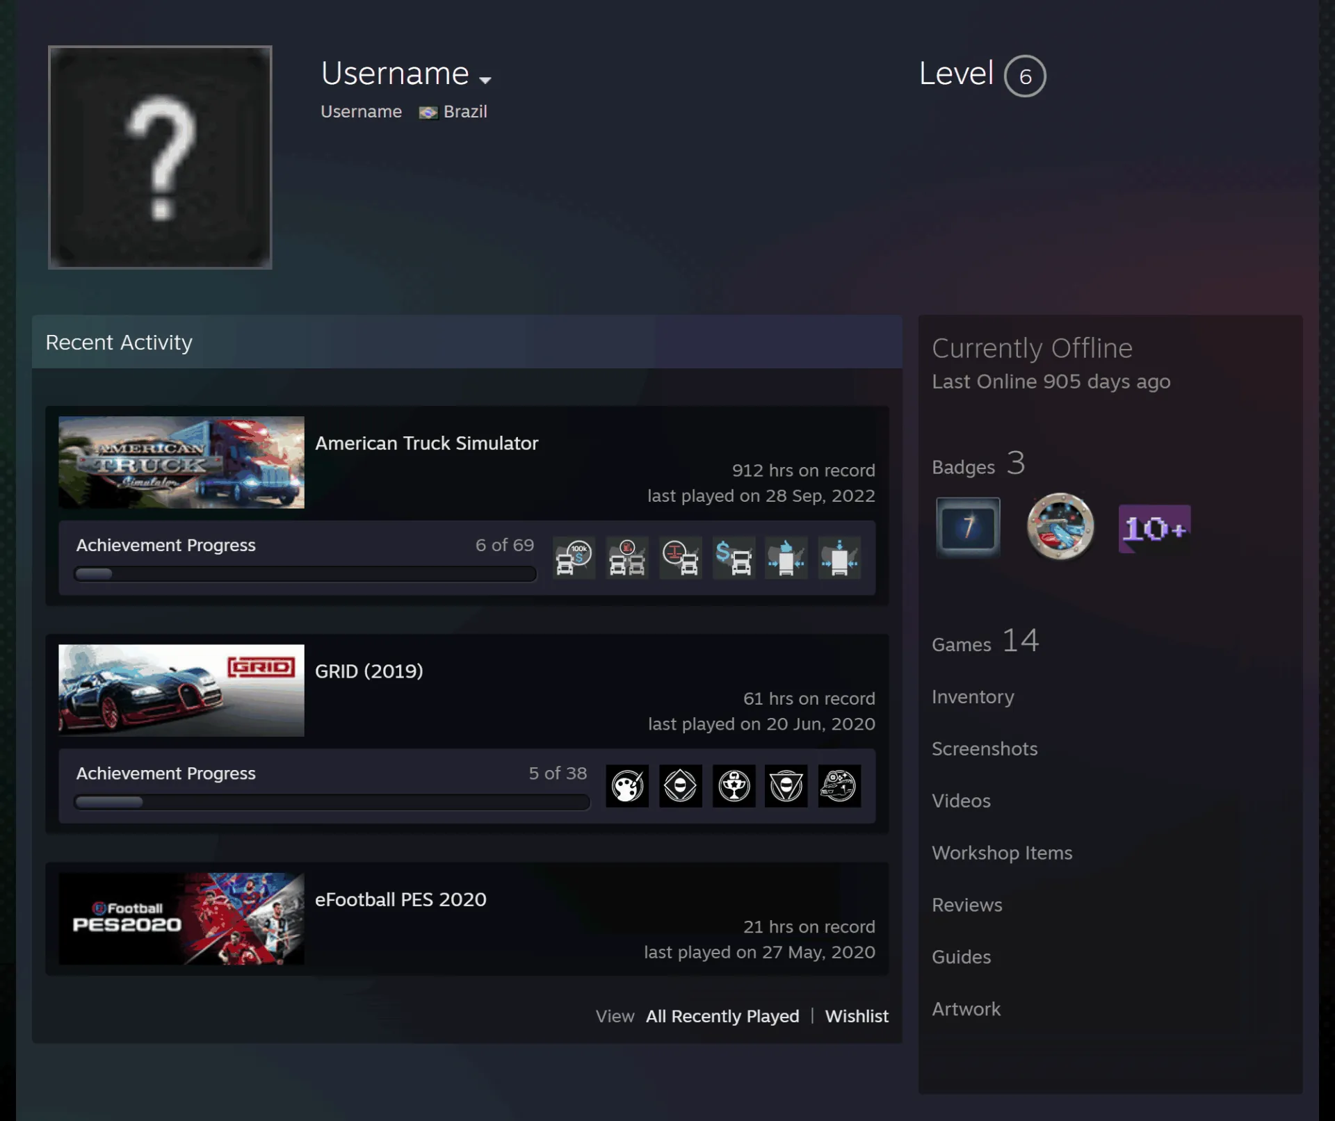
Task: Click the GRID achievement progress bar
Action: click(332, 802)
